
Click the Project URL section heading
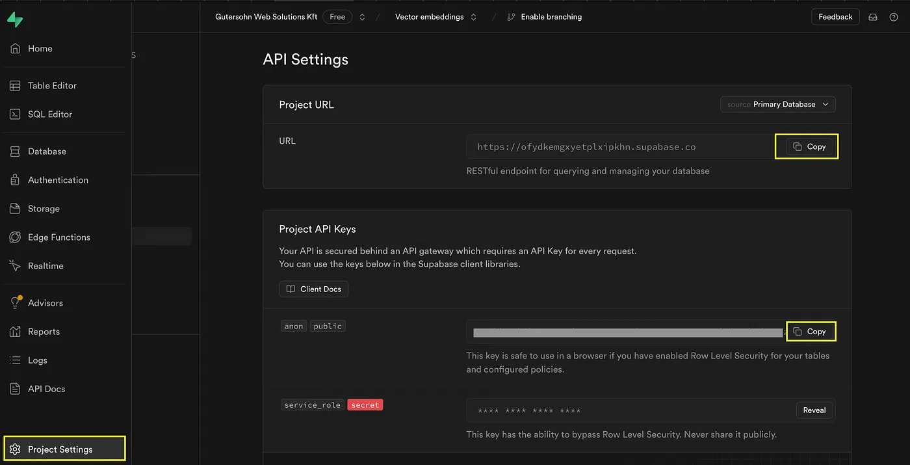click(306, 105)
